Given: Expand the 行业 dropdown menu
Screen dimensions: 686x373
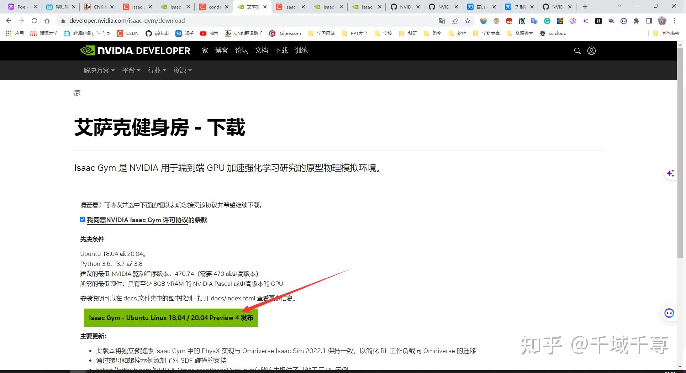Looking at the screenshot, I should [157, 70].
